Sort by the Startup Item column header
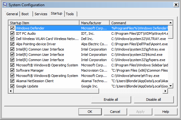 [x=44, y=23]
